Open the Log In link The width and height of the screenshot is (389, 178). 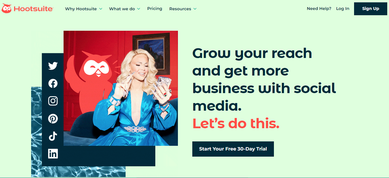pyautogui.click(x=343, y=8)
